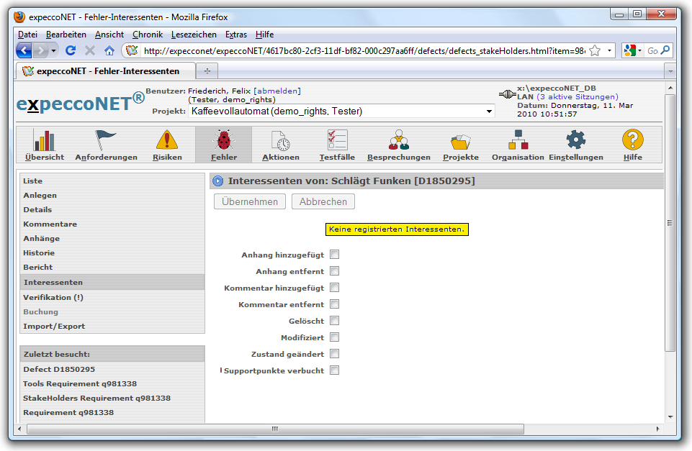Expand the Projekt Kaffeevollautomat dropdown
Screen dimensions: 692x451
tap(490, 111)
